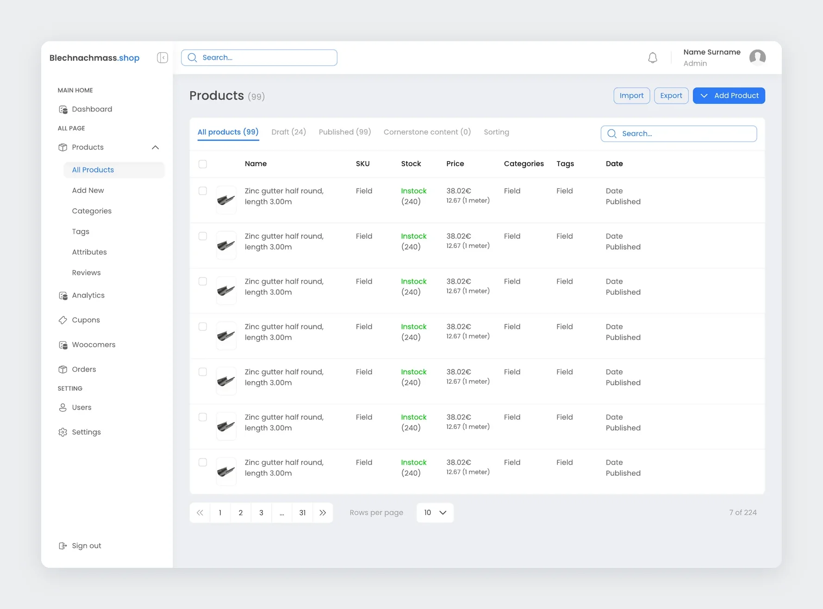
Task: Check the second product row checkbox
Action: coord(203,236)
